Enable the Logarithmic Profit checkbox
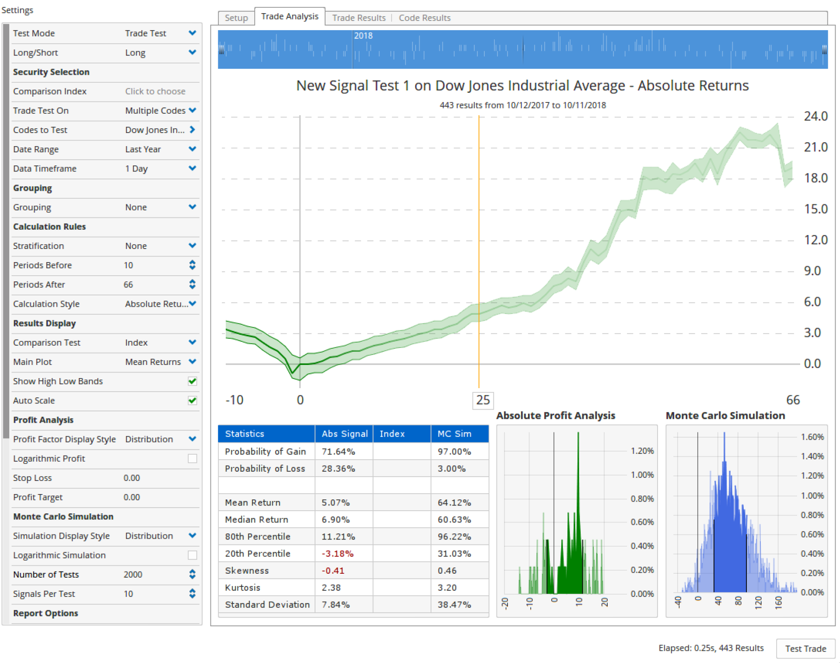This screenshot has height=663, width=840. coord(192,458)
